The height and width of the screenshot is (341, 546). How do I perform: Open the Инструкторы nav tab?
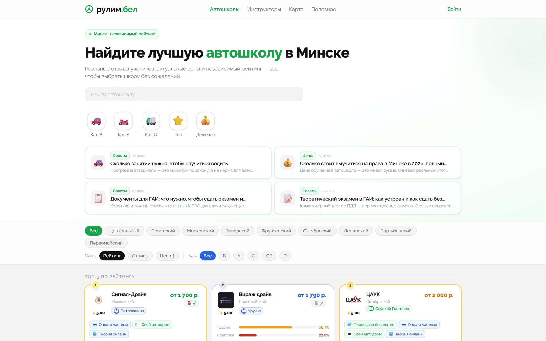[x=264, y=9]
